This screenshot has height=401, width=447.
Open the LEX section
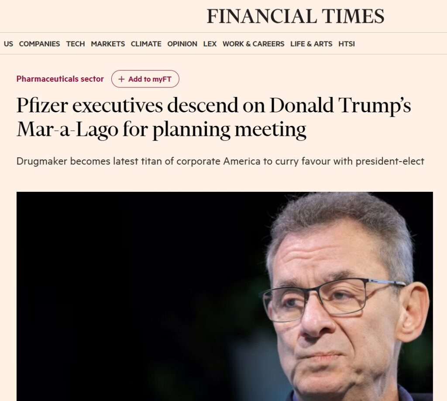(210, 44)
